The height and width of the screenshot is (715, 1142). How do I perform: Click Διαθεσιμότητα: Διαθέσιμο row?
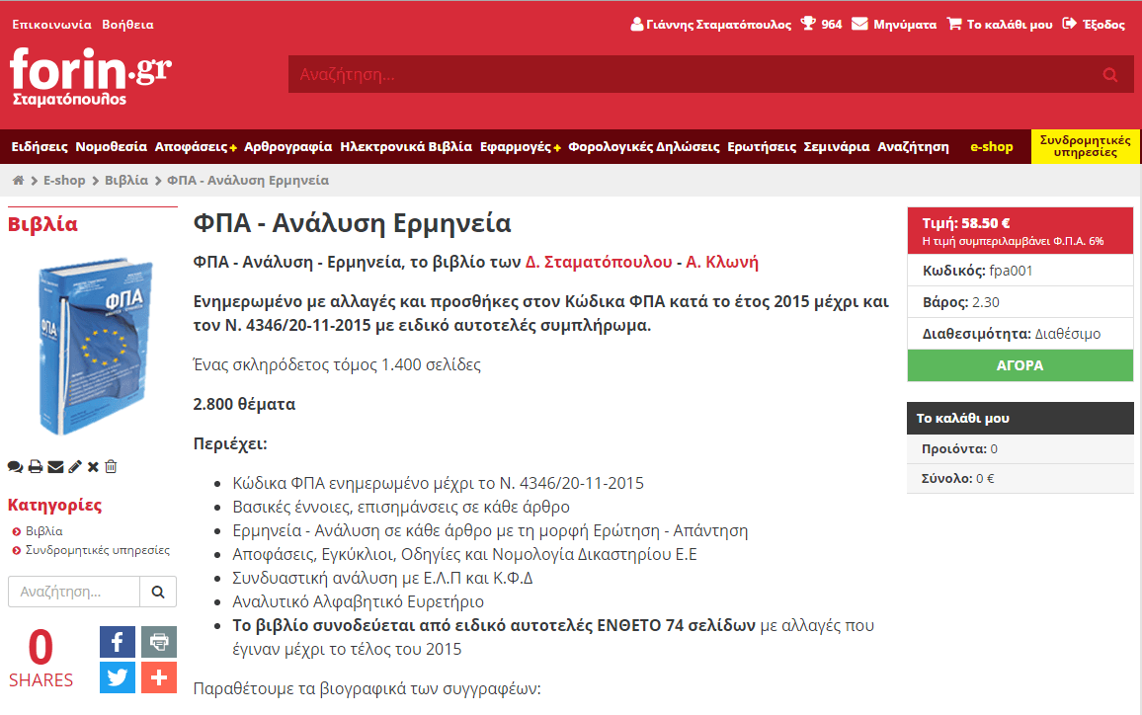tap(1020, 334)
